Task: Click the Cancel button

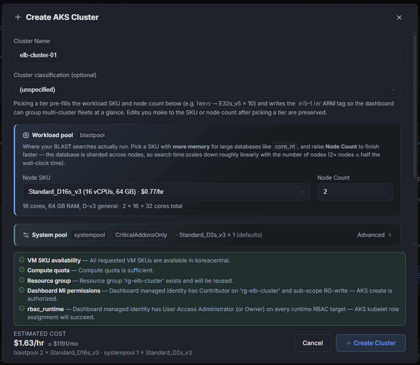Action: click(x=313, y=343)
